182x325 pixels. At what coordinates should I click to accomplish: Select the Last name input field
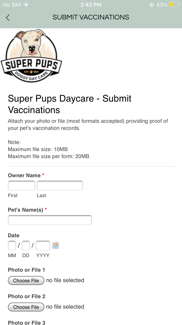[60, 185]
